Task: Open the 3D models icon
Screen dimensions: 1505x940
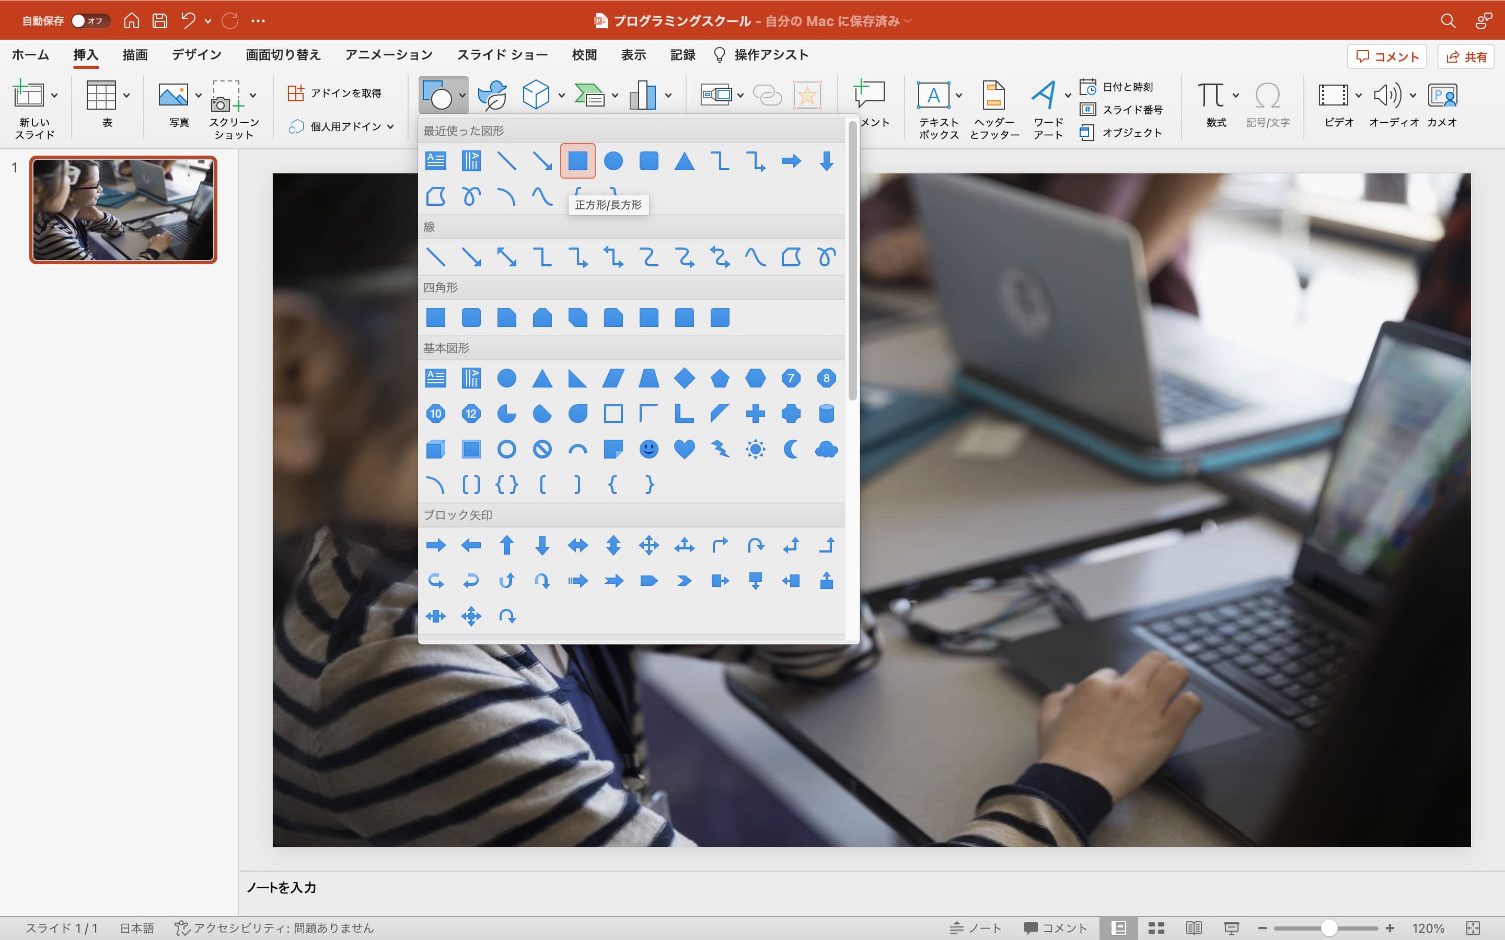Action: coord(536,95)
